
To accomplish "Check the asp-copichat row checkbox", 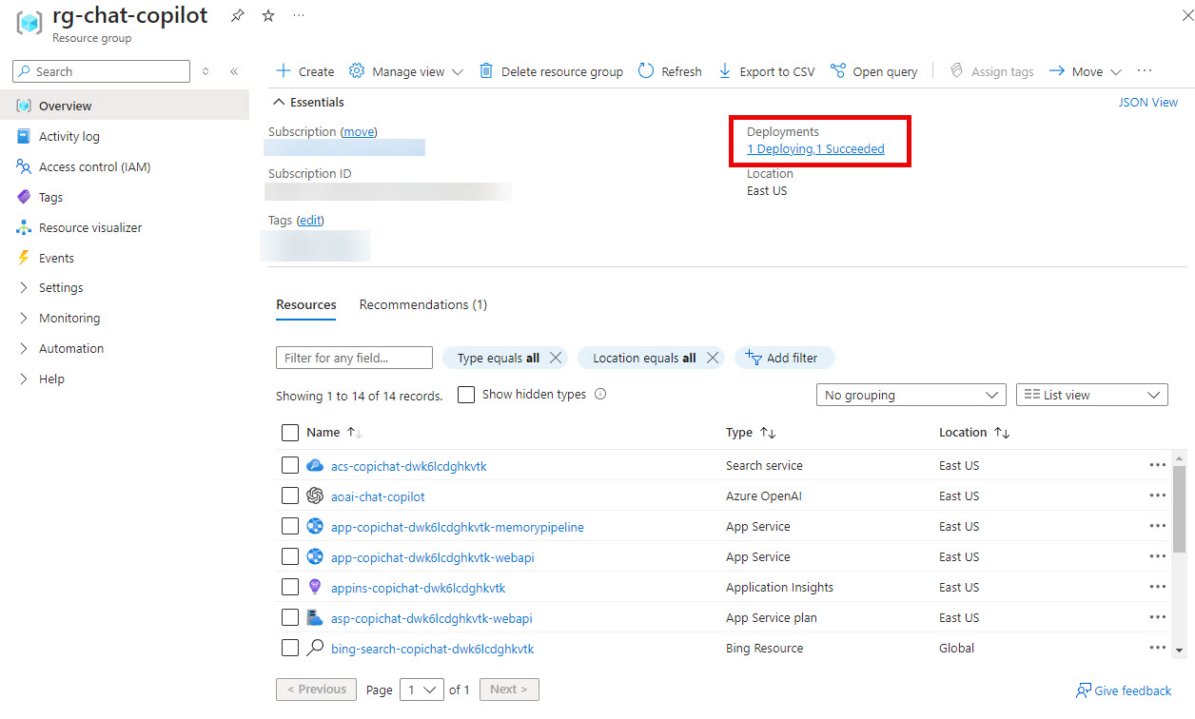I will click(x=290, y=617).
